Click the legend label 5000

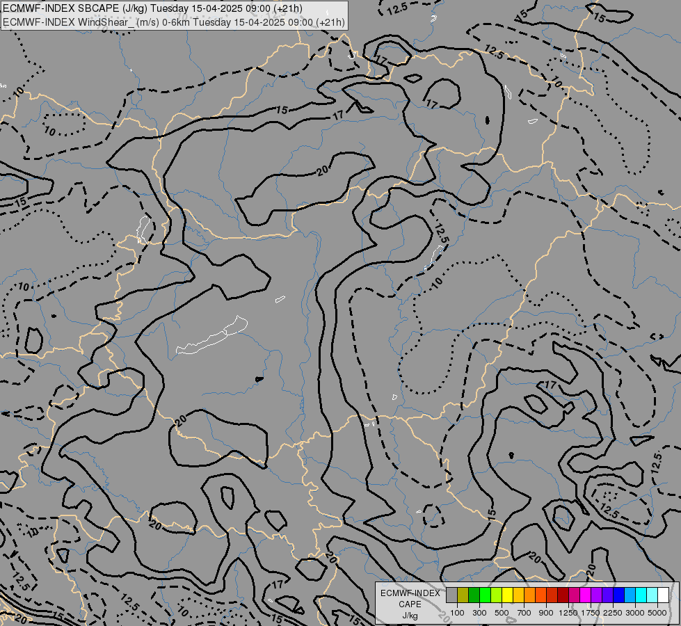pos(657,613)
